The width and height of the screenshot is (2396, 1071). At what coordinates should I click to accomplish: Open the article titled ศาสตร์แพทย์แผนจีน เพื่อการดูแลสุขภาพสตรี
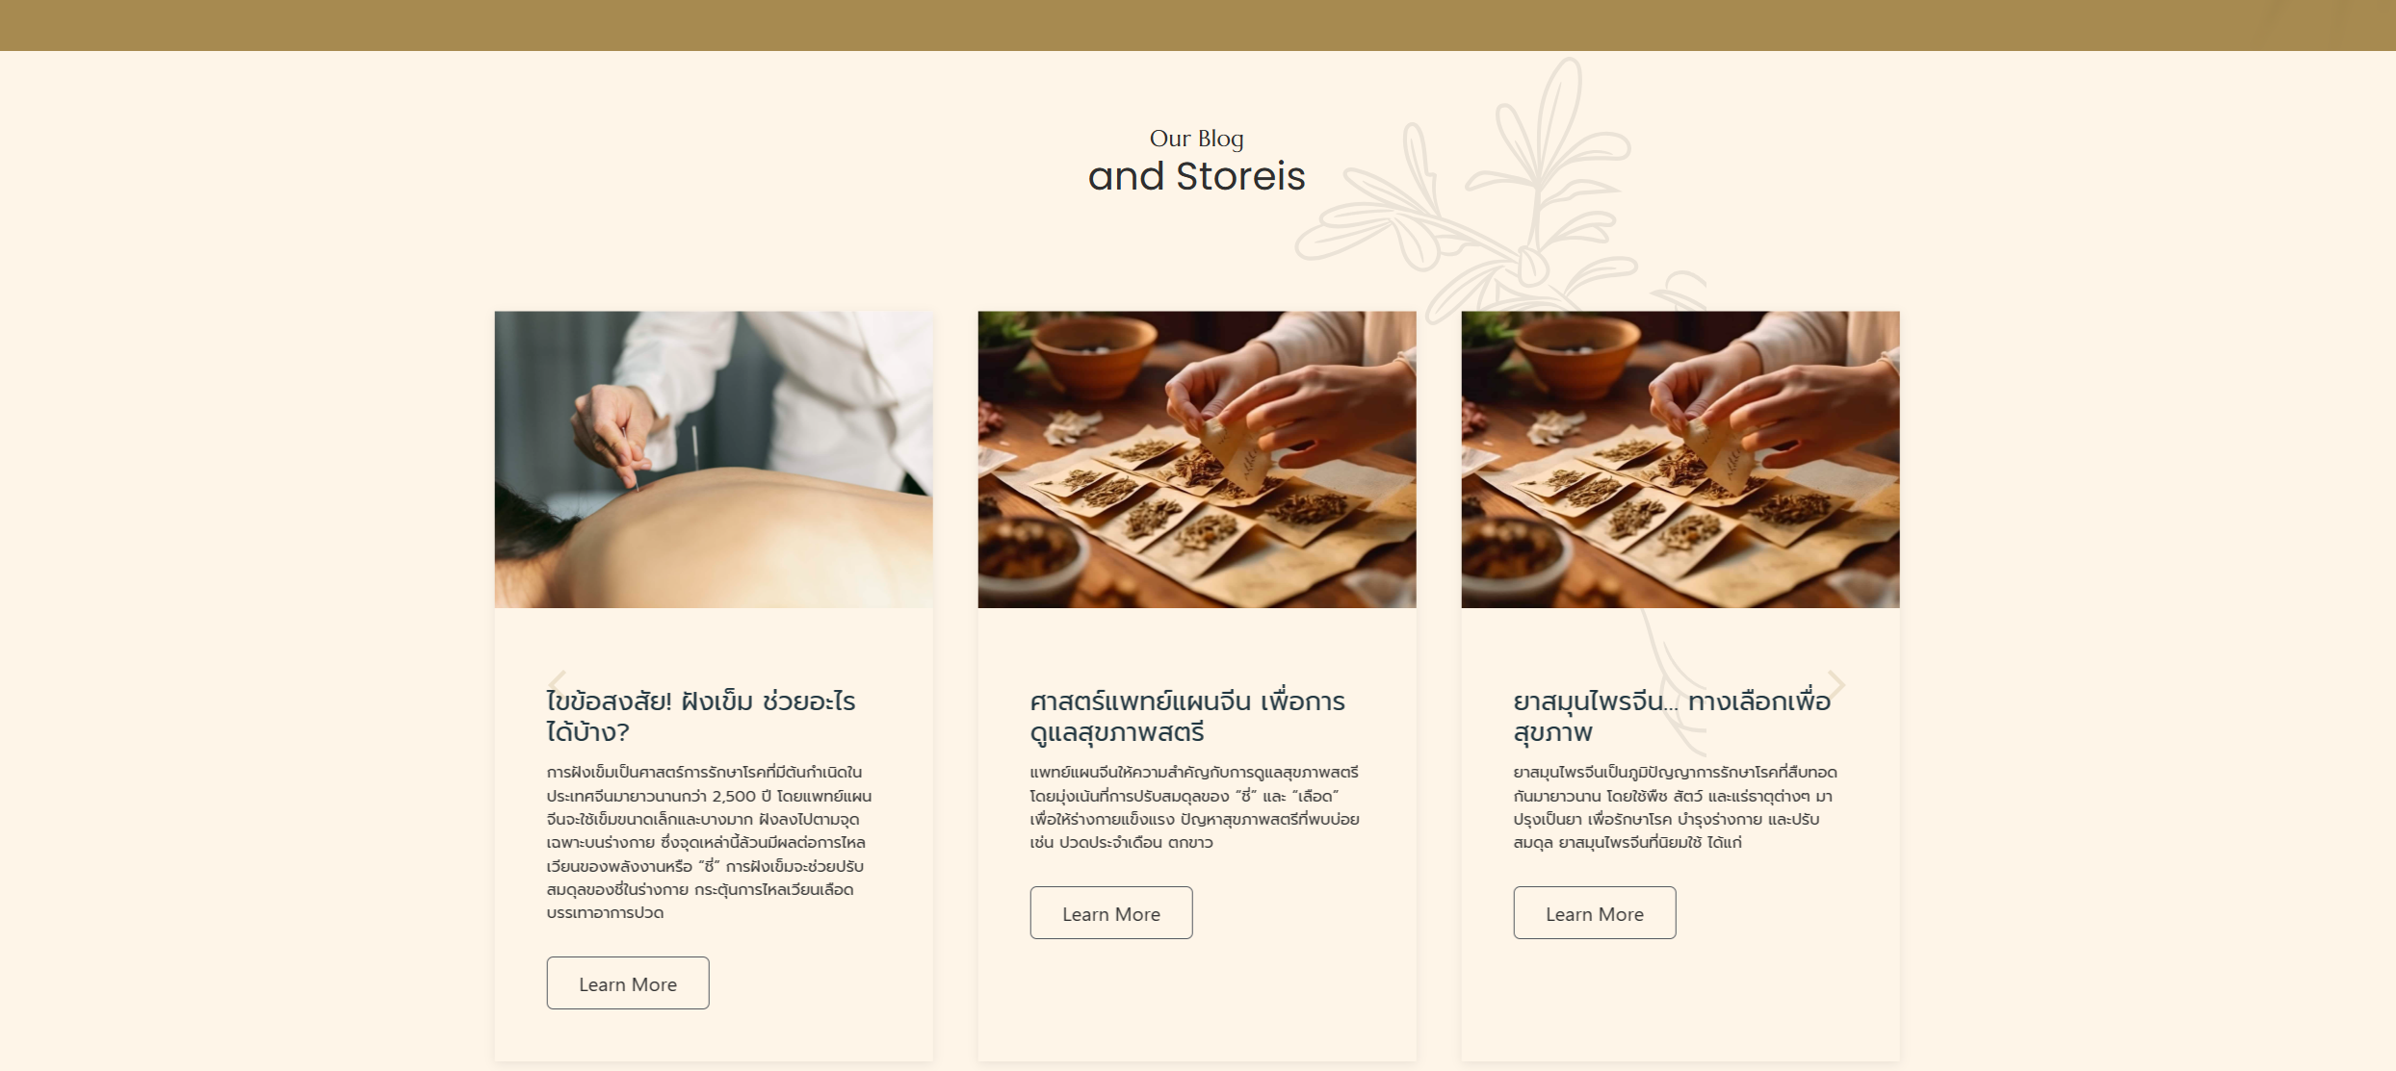(x=1187, y=717)
